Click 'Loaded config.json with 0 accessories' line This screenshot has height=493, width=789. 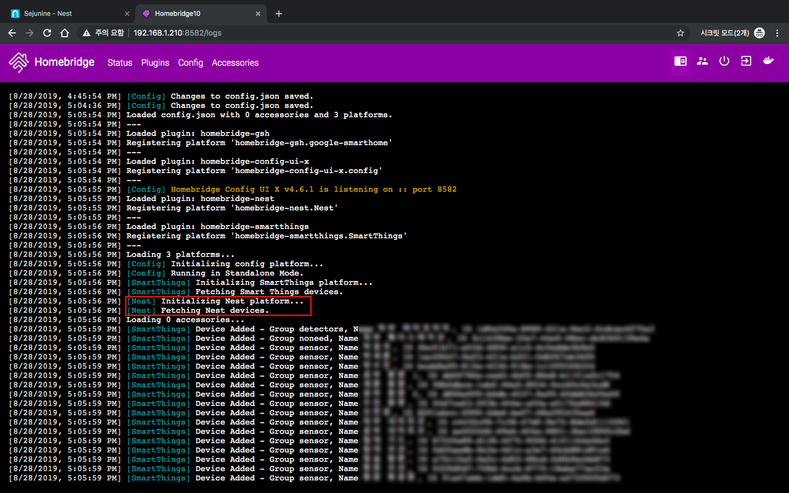(259, 115)
